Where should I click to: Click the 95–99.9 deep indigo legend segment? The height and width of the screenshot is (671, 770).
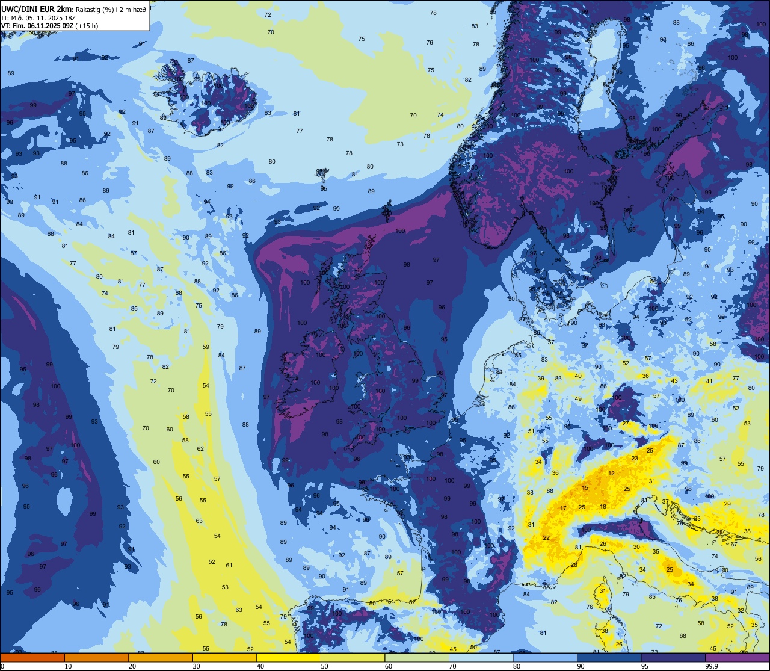click(x=673, y=657)
